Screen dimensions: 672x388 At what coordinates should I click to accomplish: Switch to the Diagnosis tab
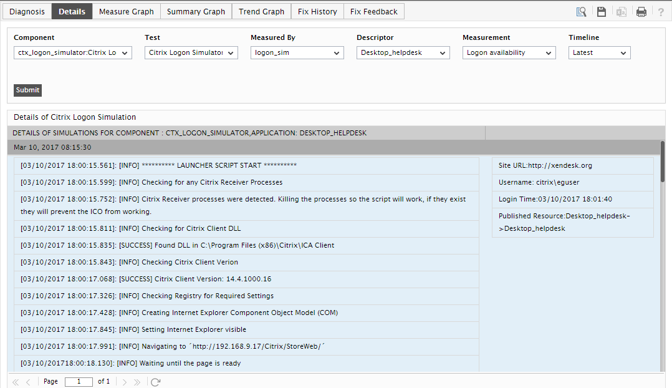(27, 12)
